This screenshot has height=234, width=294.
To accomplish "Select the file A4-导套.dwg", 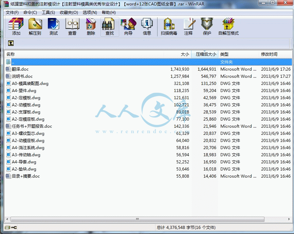I will coord(24,162).
